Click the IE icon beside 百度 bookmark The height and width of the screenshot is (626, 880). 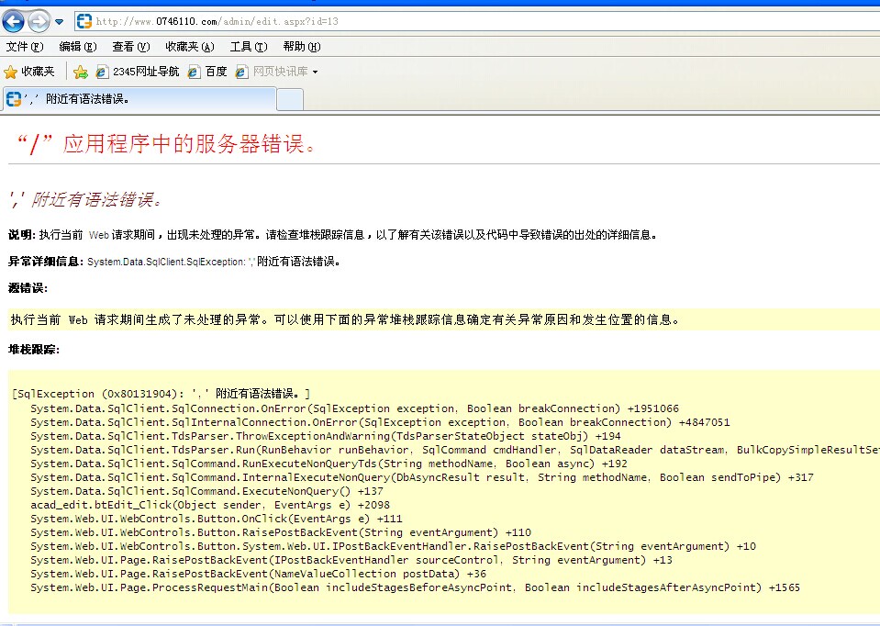click(195, 72)
